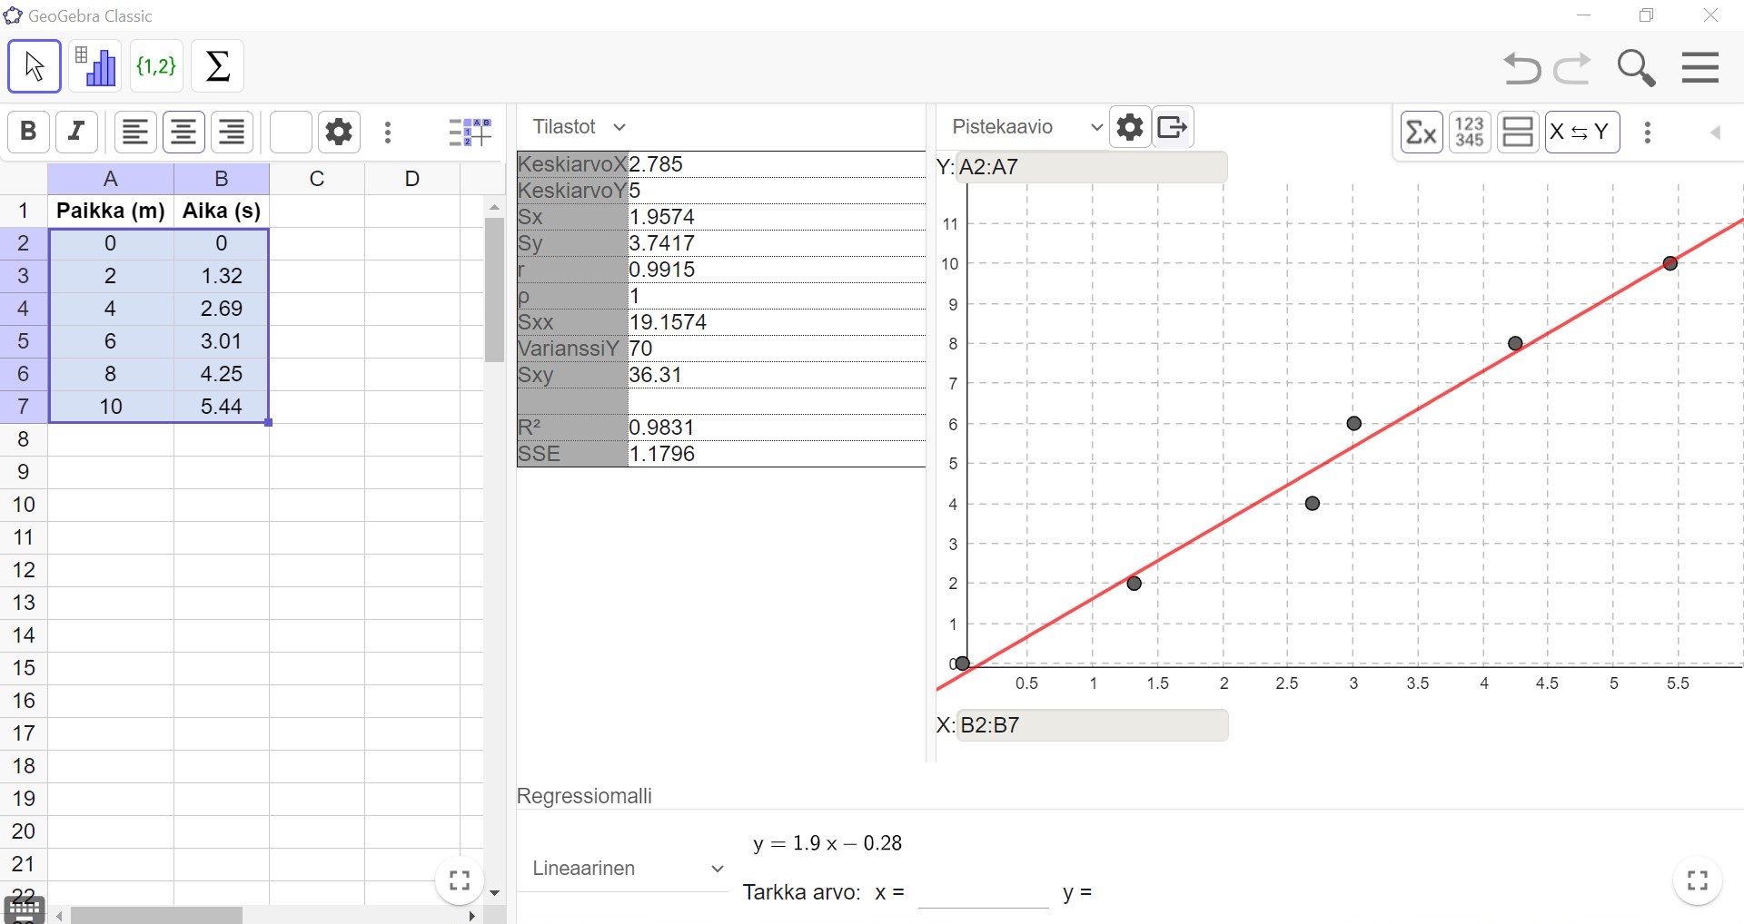Click the cell background color swatch

[x=291, y=133]
